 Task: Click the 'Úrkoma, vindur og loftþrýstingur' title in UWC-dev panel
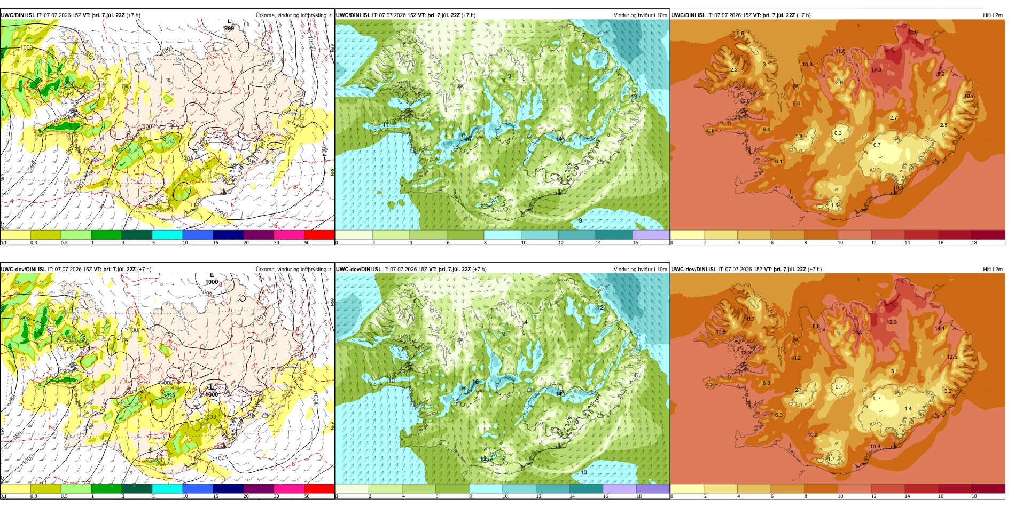pos(293,269)
